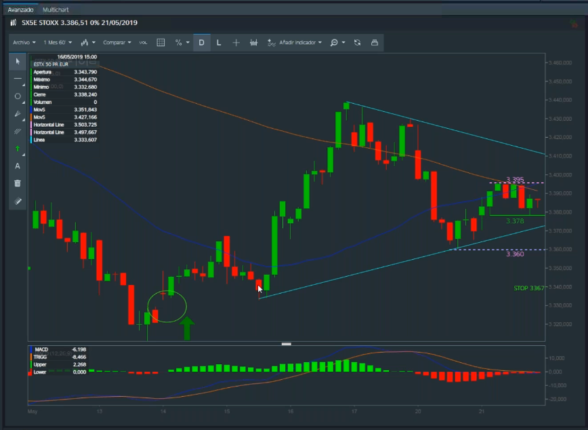Click the Máximo 3.344,670 legend row
Viewport: 588px width, 430px height.
coord(65,79)
